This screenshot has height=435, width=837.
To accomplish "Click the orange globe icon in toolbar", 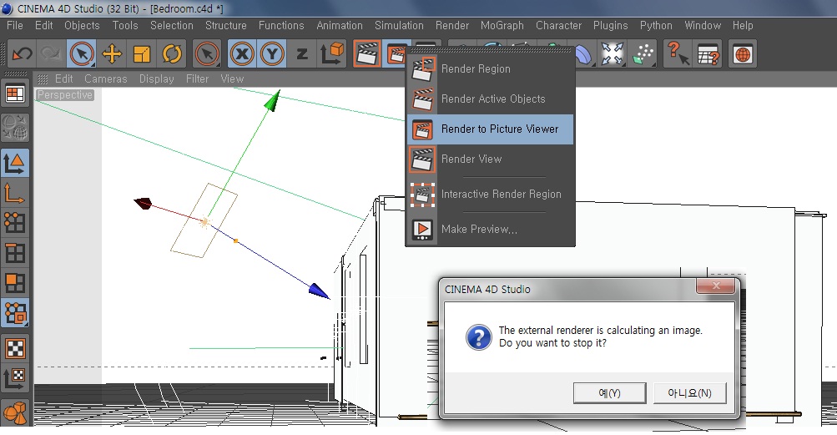I will tap(743, 54).
